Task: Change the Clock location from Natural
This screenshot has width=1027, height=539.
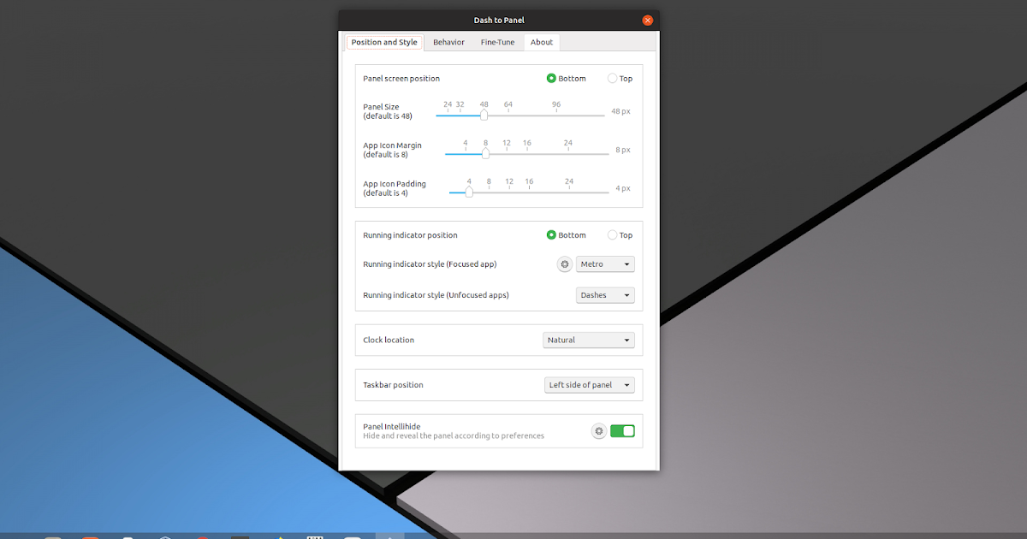Action: point(588,340)
